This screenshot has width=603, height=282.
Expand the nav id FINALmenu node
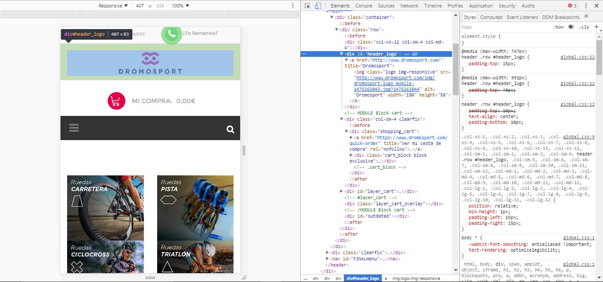tap(328, 259)
